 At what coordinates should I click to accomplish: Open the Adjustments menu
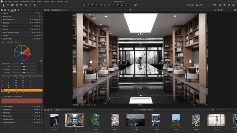click(x=25, y=1)
